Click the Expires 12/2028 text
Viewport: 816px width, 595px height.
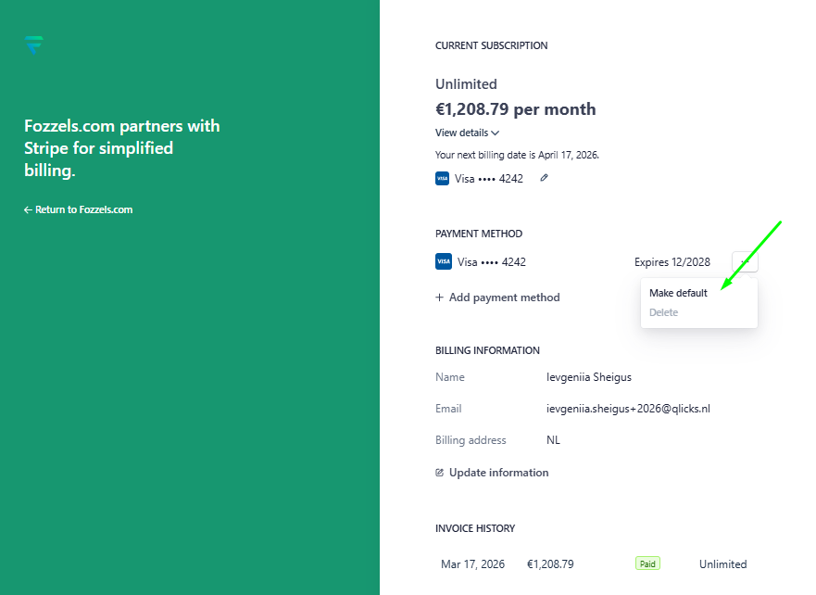(672, 262)
